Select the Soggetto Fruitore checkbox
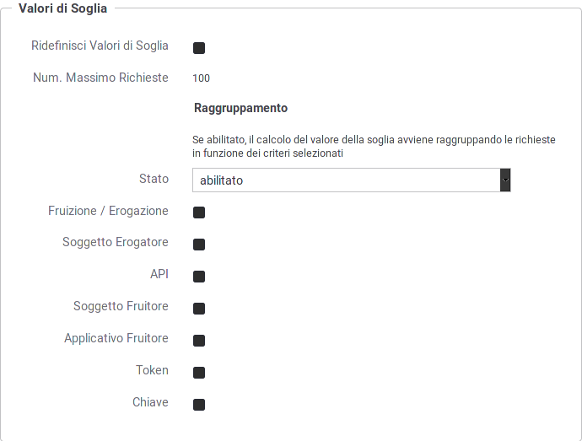The height and width of the screenshot is (441, 582). [x=199, y=308]
